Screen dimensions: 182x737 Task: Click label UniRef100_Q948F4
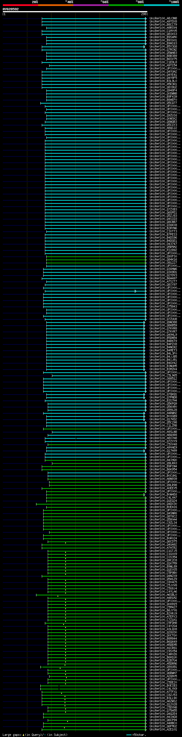click(163, 90)
